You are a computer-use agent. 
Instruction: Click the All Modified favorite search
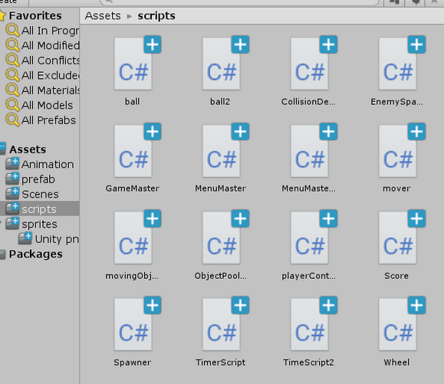(x=42, y=45)
